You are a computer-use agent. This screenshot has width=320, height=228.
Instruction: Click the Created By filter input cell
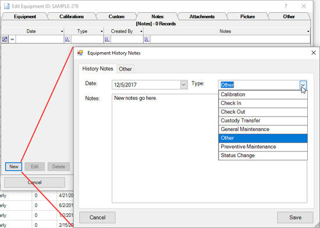click(127, 39)
